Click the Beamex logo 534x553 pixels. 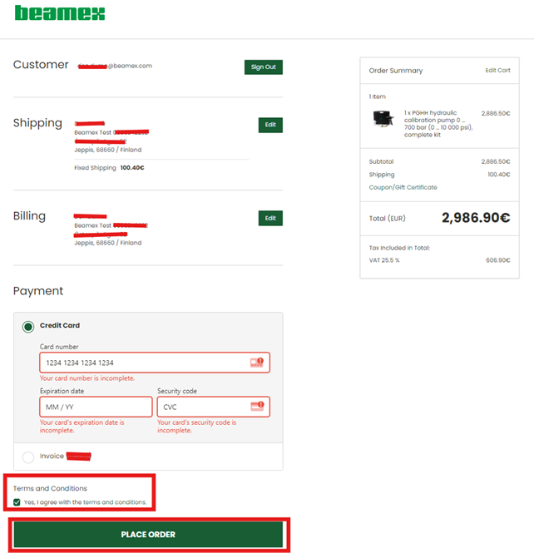(x=60, y=13)
